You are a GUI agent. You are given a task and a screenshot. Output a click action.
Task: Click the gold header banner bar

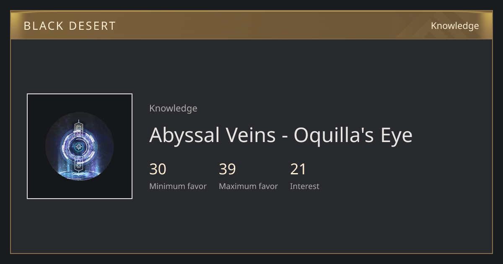251,26
